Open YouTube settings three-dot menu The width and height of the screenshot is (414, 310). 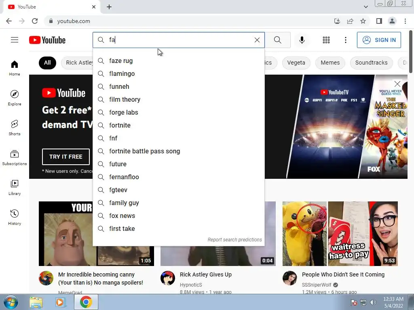[345, 40]
